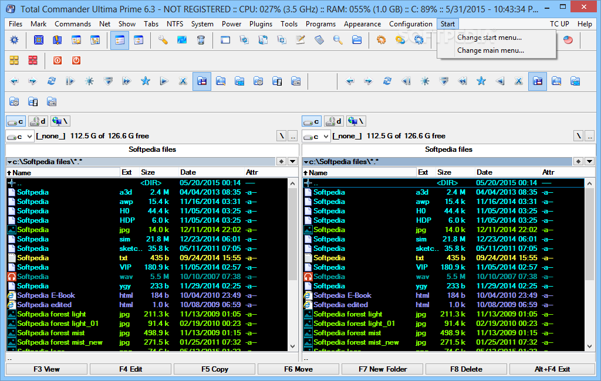Click right panel X icon

coord(519,81)
